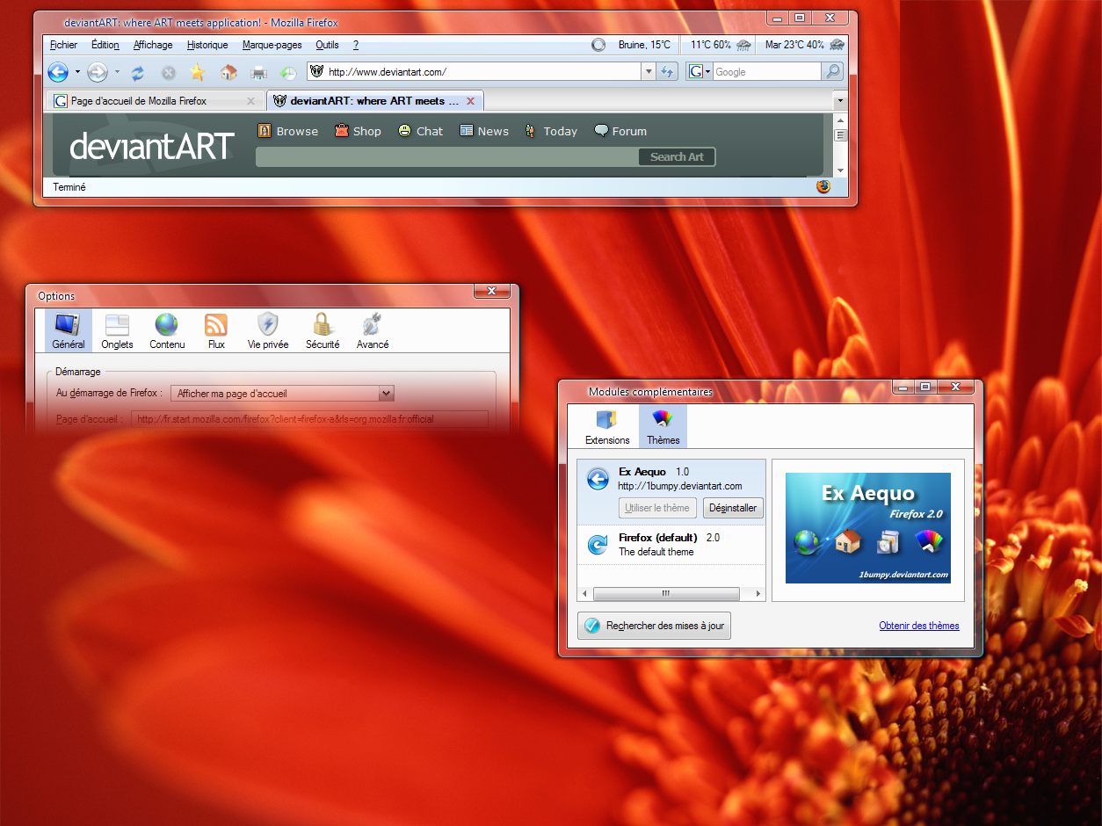Open the Marque-pages menu
Image resolution: width=1102 pixels, height=826 pixels.
tap(272, 45)
